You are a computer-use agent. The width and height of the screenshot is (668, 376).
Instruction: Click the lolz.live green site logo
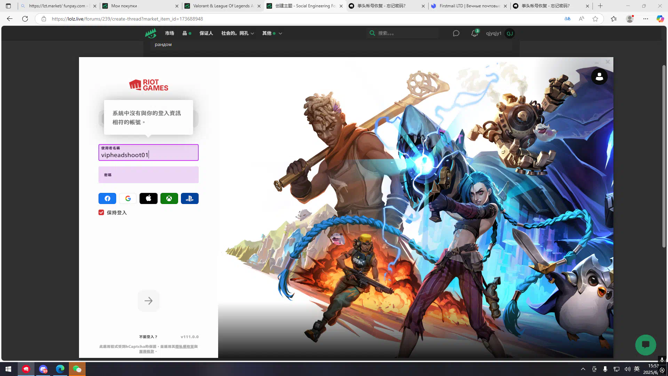point(151,33)
